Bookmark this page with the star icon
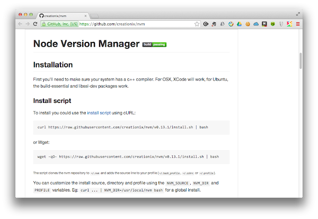 pos(197,24)
